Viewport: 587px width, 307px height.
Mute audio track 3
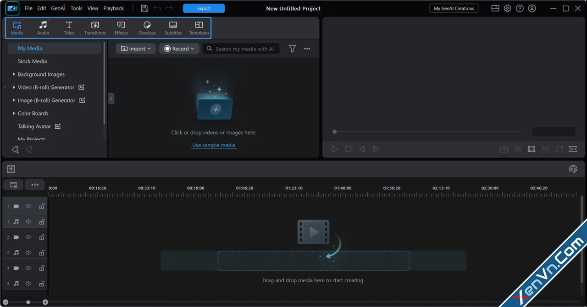28,284
